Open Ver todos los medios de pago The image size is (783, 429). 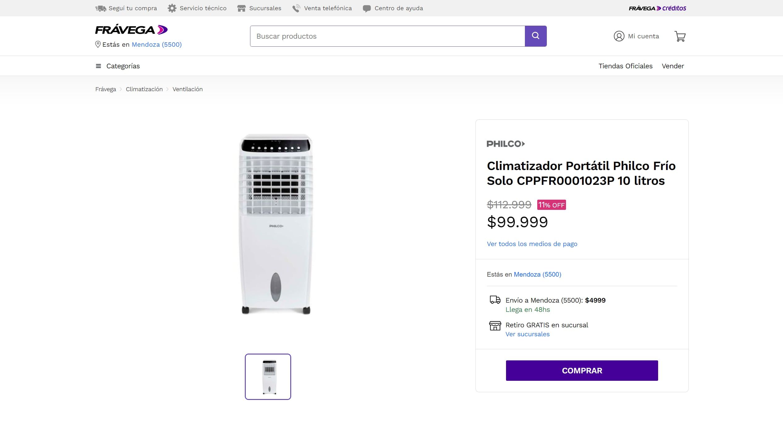coord(532,244)
